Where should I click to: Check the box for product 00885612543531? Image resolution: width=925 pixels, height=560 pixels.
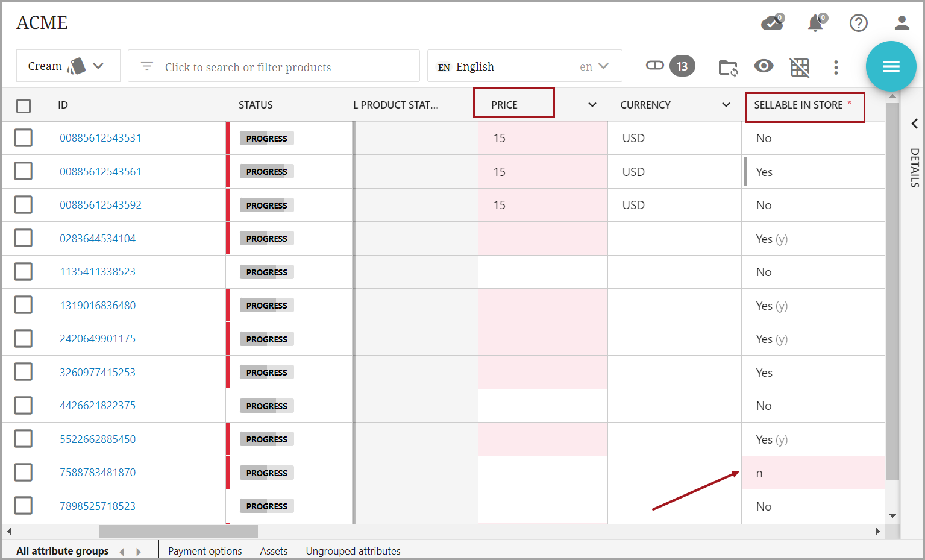(x=24, y=138)
